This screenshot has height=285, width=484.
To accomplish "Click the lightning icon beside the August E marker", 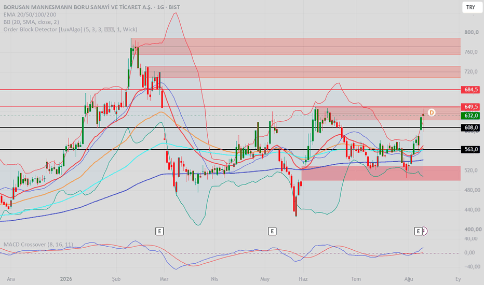I will click(425, 231).
